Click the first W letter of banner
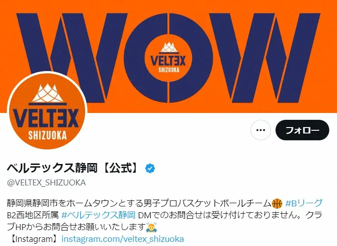 tap(71, 58)
